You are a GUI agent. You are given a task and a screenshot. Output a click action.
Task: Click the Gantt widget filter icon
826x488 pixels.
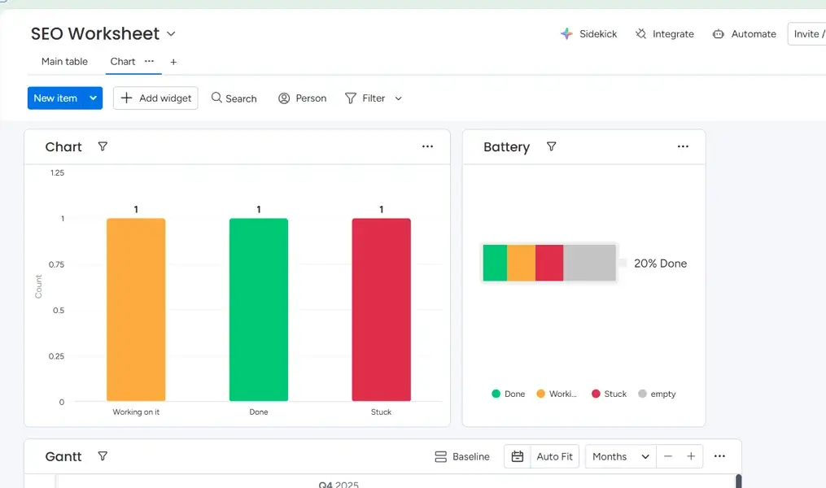(103, 456)
